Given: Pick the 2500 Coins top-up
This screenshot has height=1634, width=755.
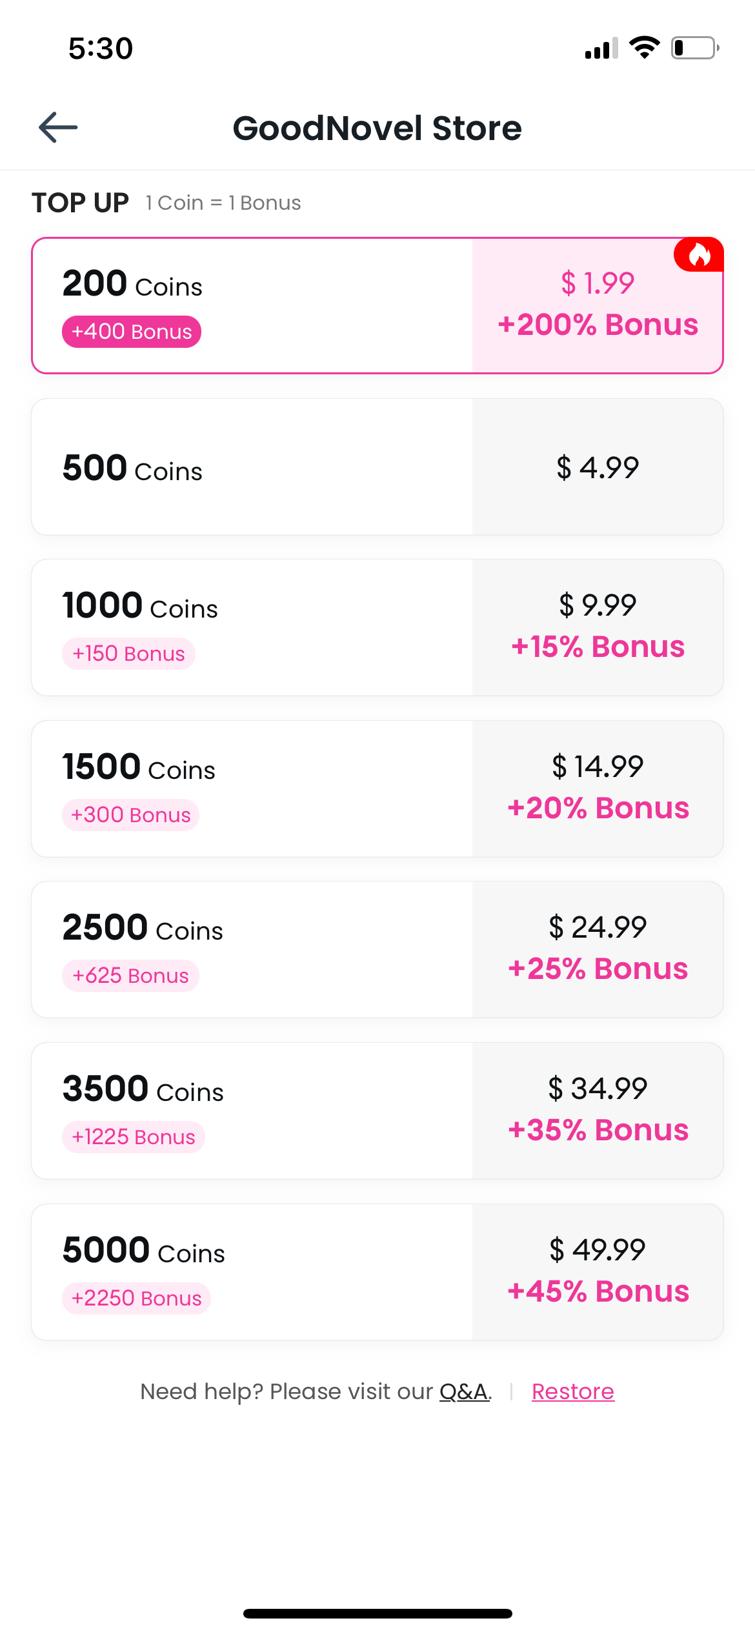Looking at the screenshot, I should (252, 949).
